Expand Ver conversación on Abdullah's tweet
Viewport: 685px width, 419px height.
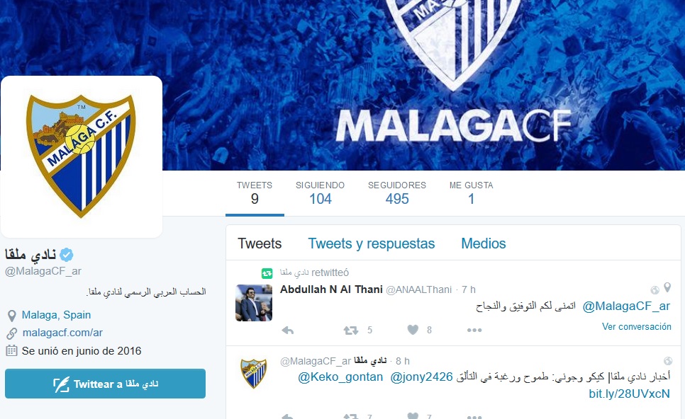(x=636, y=326)
